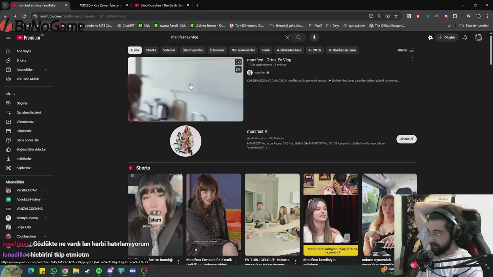Open the Wolf bookmarks folder

pyautogui.click(x=315, y=26)
